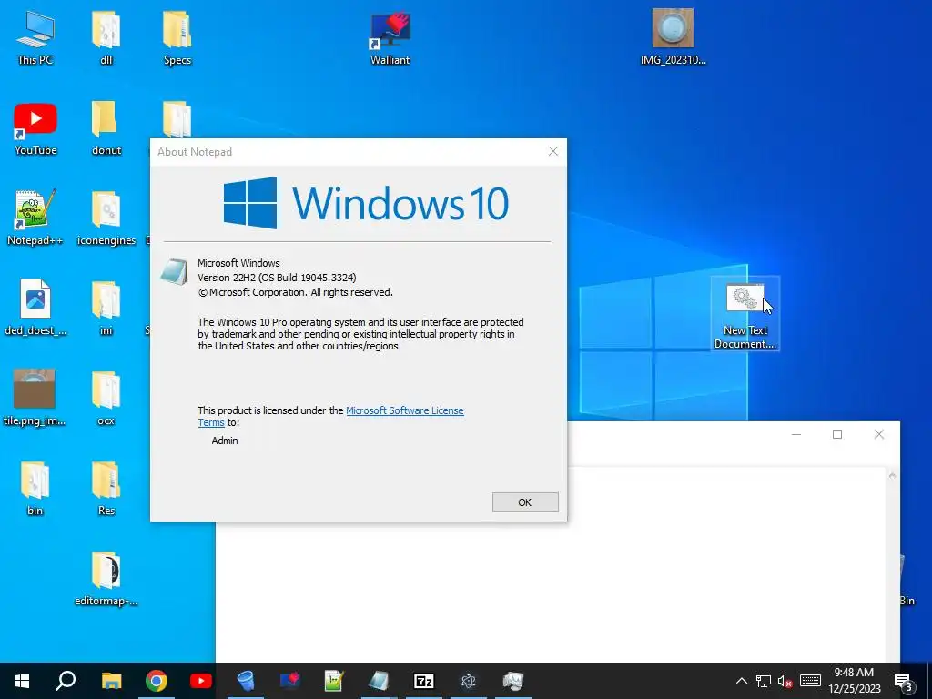
Task: Close the Notepad window behind the dialog
Action: pos(879,434)
